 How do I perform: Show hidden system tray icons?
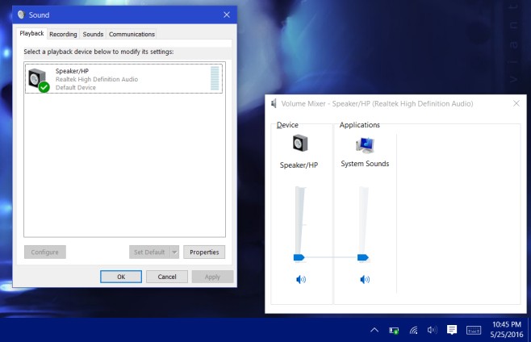click(374, 330)
